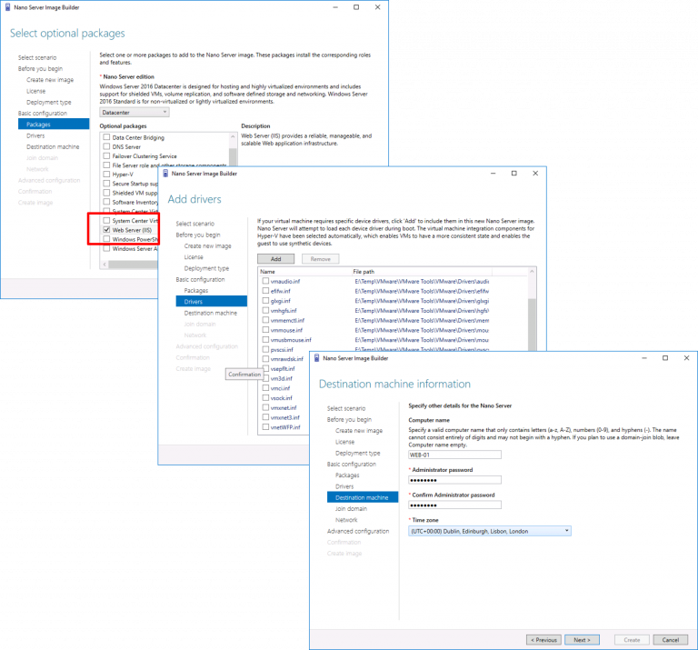This screenshot has width=698, height=650.
Task: Open Advanced configuration in the Destination machine window
Action: pos(358,531)
